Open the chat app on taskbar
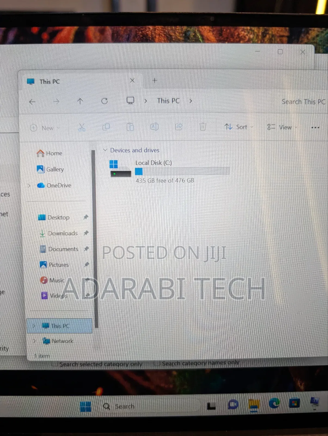The height and width of the screenshot is (436, 328). 233,404
